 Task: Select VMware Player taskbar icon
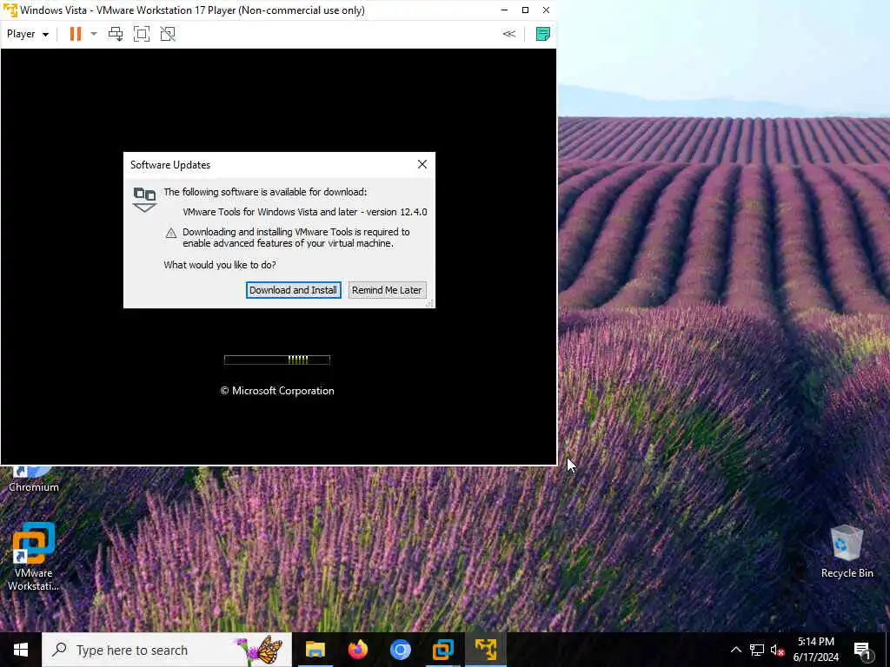486,650
